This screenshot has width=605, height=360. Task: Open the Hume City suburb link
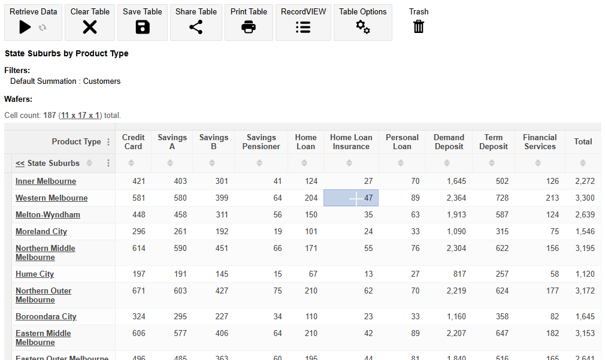(x=34, y=274)
